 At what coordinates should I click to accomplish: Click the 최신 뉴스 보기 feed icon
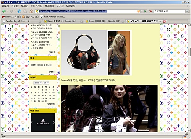click(23, 16)
